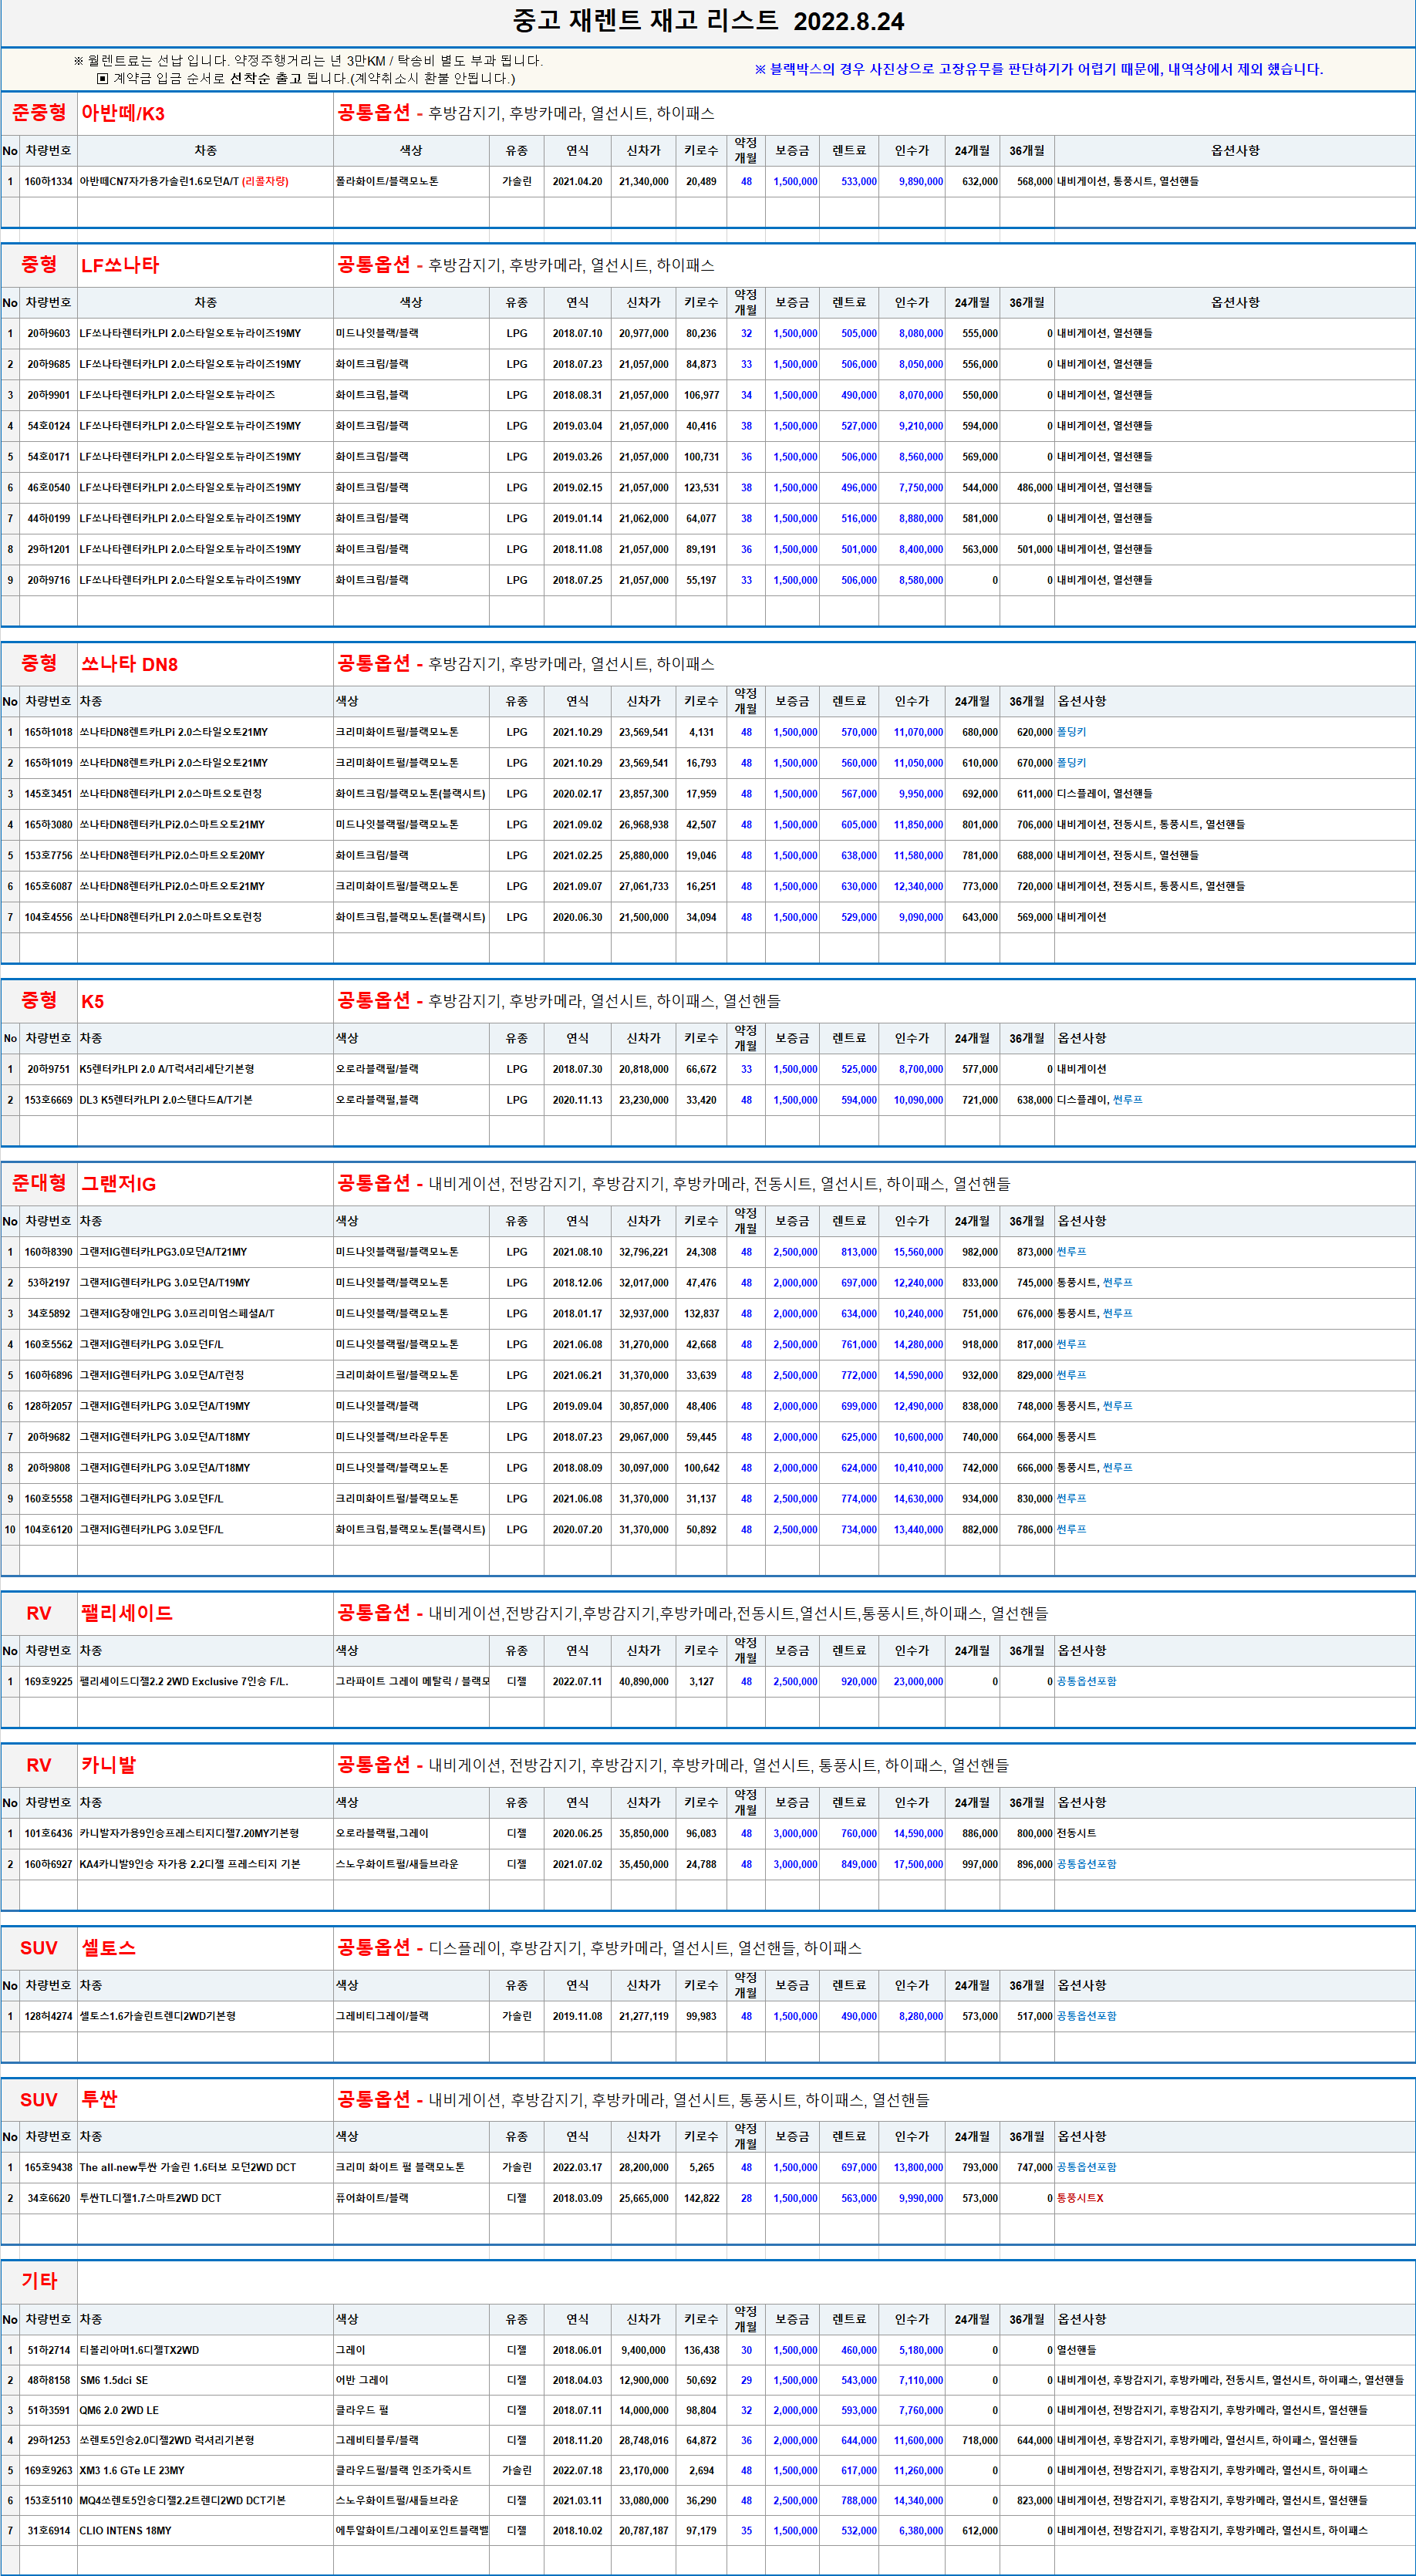
Task: Select the takeover price '9,890,000'
Action: click(920, 181)
